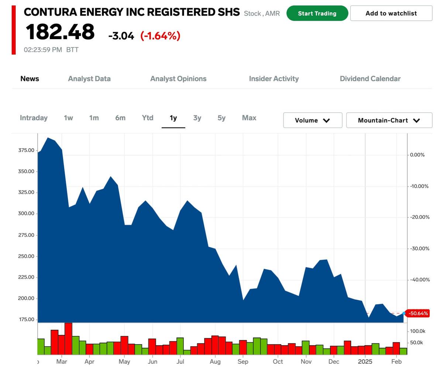Select 5y time range

221,118
